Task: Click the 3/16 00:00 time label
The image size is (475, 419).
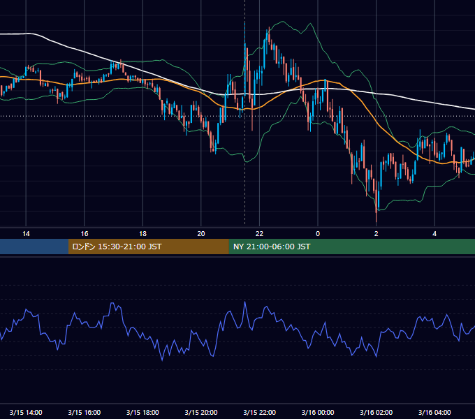Action: [x=318, y=412]
